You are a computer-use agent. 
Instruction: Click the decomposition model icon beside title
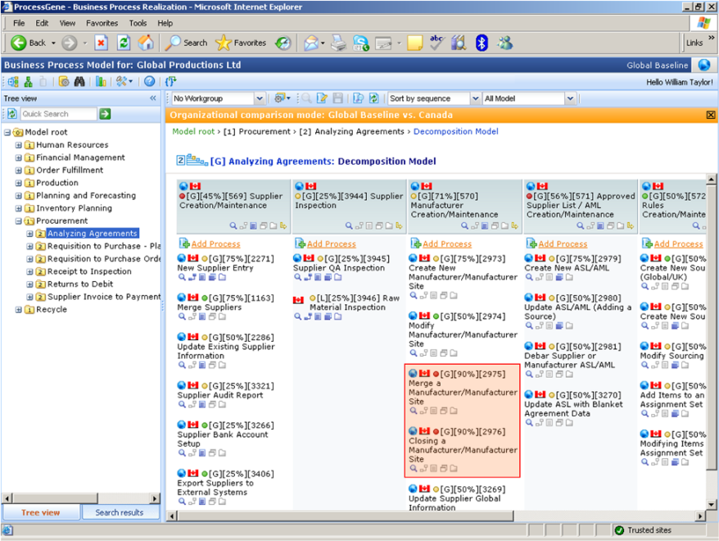[x=197, y=160]
